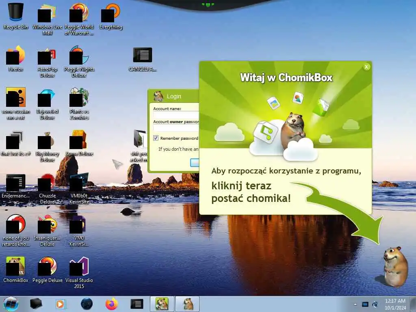
Task: Click the monitor icon in system tray
Action: point(365,304)
